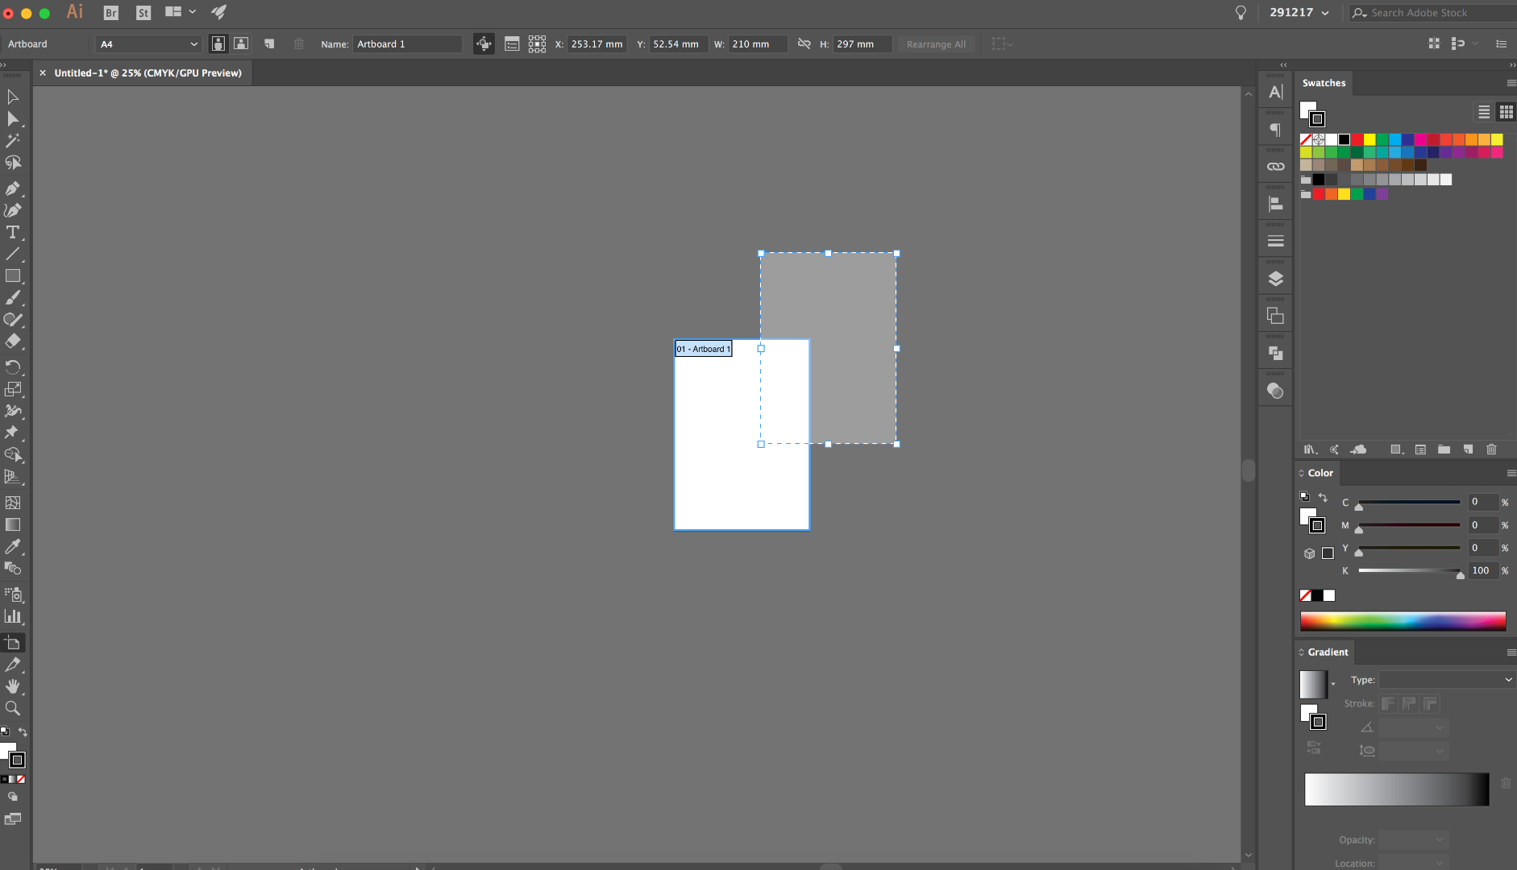Select the Lasso tool
Image resolution: width=1517 pixels, height=870 pixels.
[13, 163]
